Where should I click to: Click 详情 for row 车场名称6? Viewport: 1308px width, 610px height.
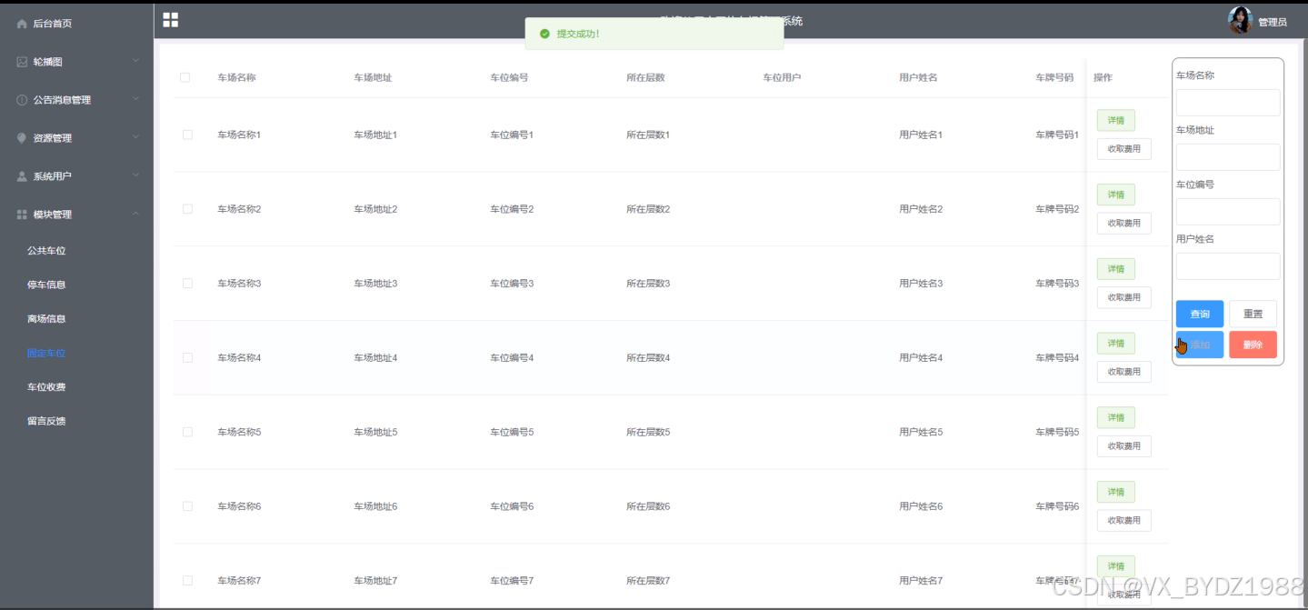point(1116,492)
